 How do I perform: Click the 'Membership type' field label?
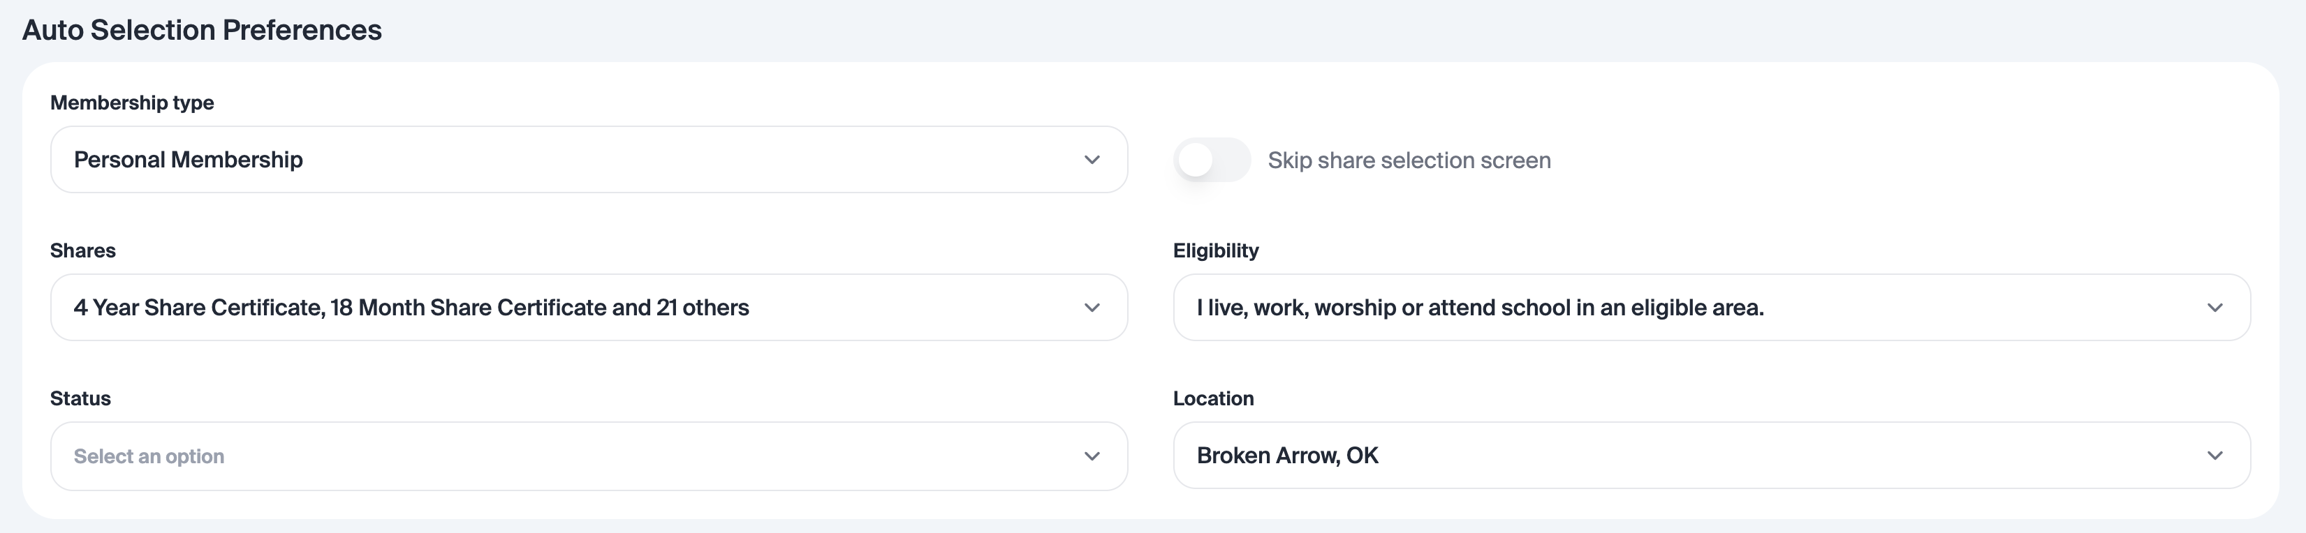click(x=131, y=103)
